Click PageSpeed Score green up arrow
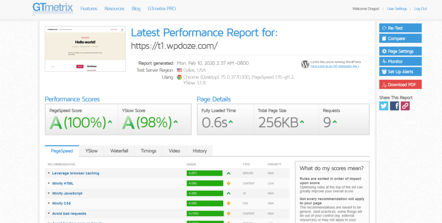Image resolution: width=442 pixels, height=223 pixels. (x=110, y=122)
